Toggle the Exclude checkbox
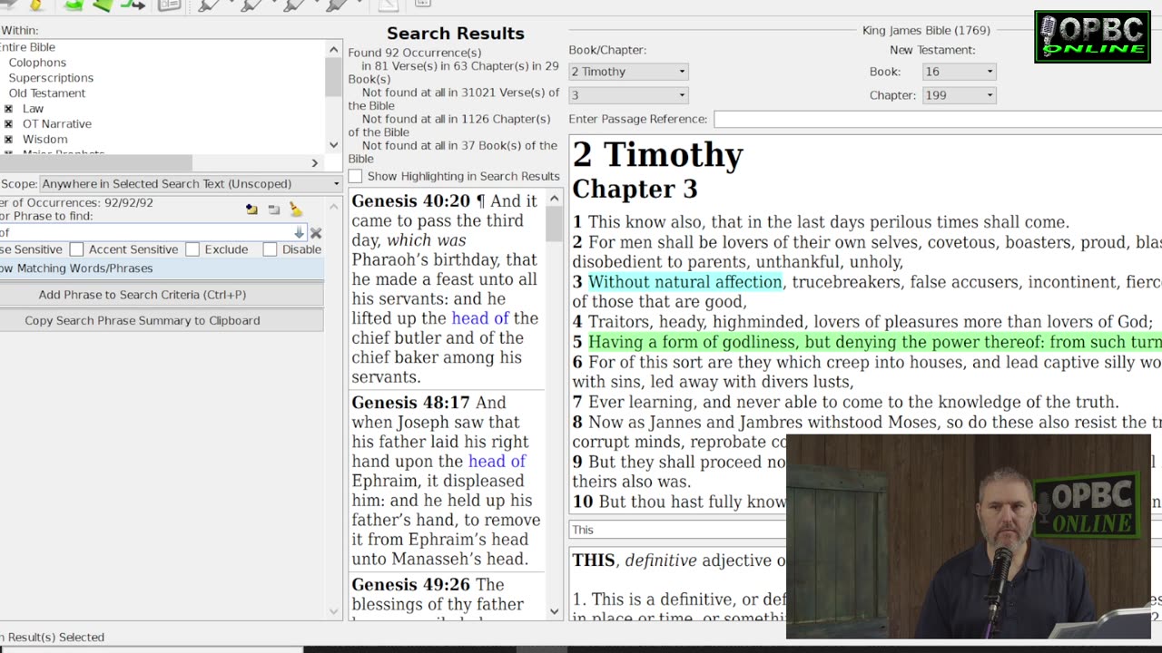Viewport: 1162px width, 653px height. coord(192,249)
